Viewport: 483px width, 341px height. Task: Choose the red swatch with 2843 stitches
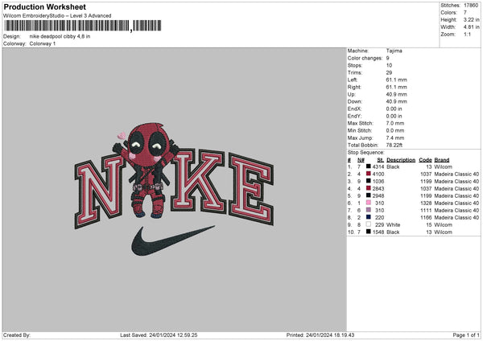(368, 188)
